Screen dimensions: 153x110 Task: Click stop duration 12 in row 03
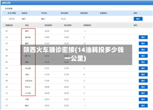(85, 43)
